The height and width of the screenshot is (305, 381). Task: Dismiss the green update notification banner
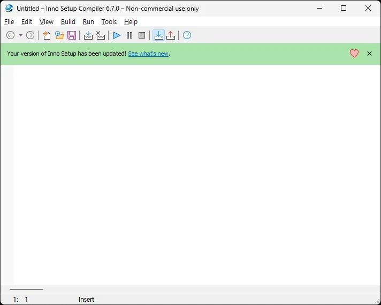[369, 54]
